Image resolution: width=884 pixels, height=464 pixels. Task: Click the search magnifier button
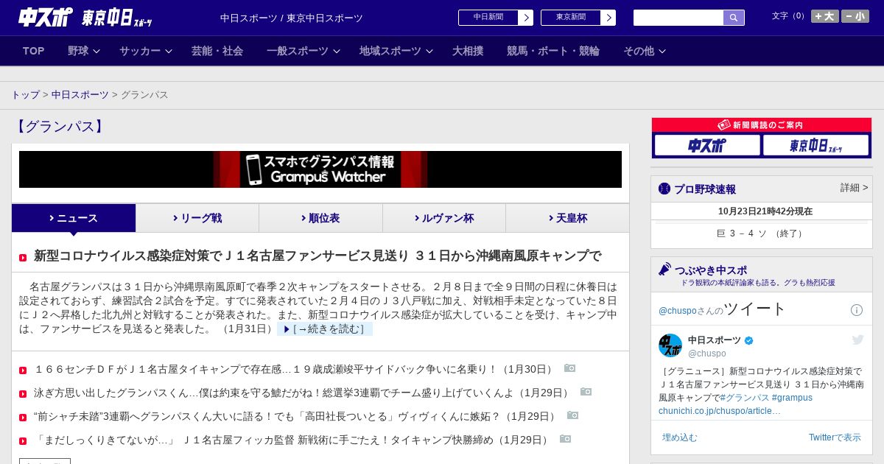tap(734, 18)
